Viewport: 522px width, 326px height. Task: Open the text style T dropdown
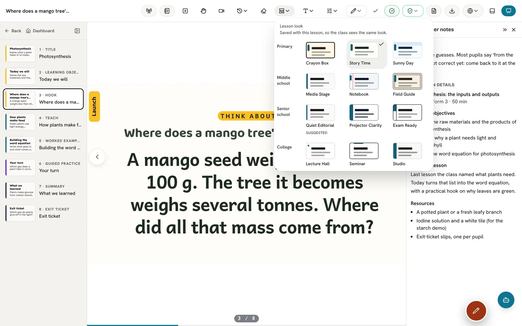[x=308, y=11]
